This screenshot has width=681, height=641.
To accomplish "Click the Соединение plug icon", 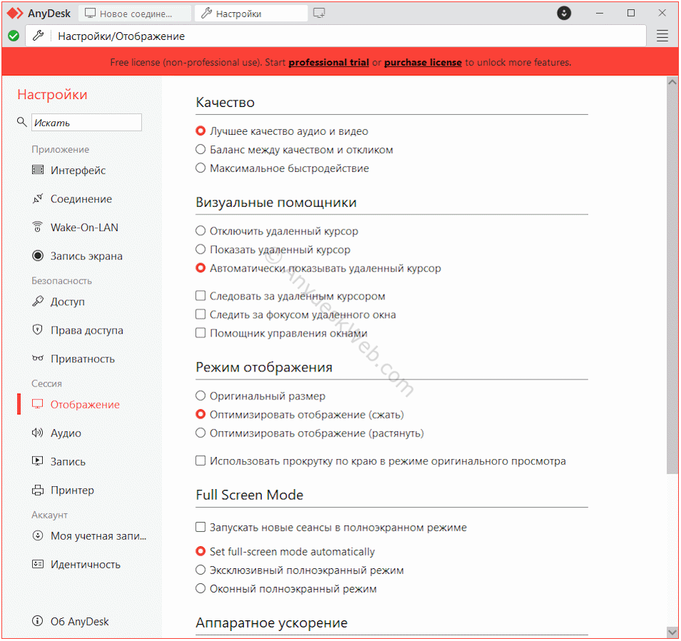I will 38,198.
